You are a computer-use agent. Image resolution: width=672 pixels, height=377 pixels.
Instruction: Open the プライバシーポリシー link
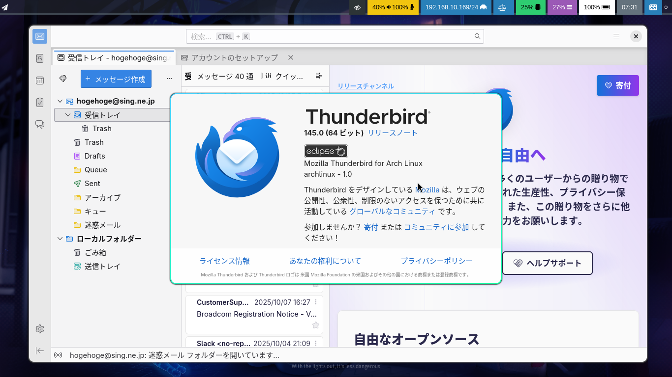tap(436, 261)
